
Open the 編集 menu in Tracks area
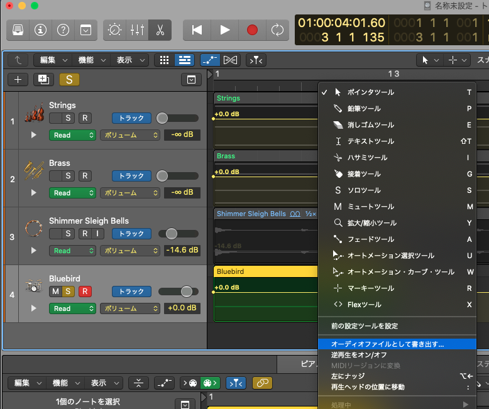coord(53,60)
